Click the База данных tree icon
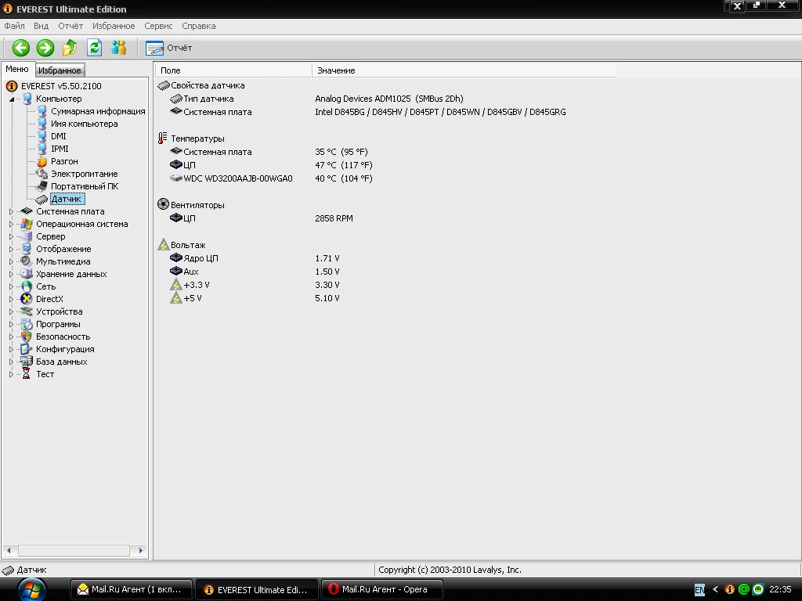 point(26,362)
